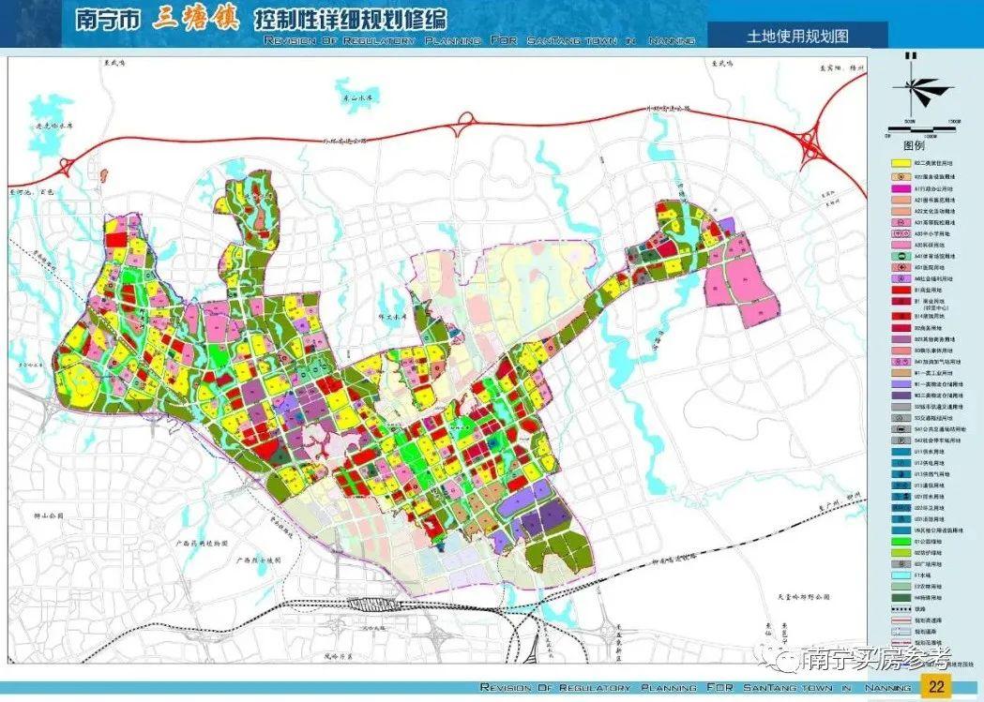Click the highway interchange at top right
This screenshot has height=702, width=984.
click(x=808, y=142)
